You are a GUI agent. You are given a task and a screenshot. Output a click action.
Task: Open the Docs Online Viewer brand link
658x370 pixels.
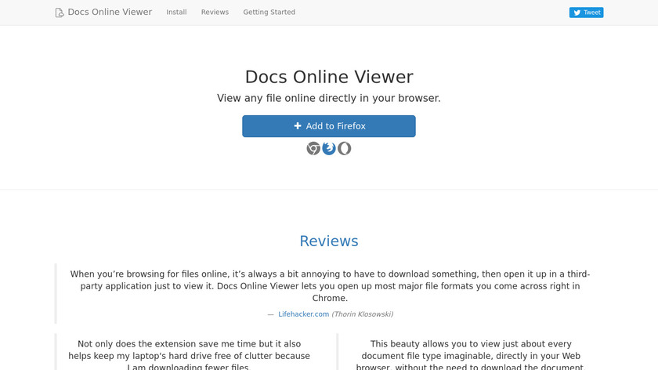tap(103, 13)
